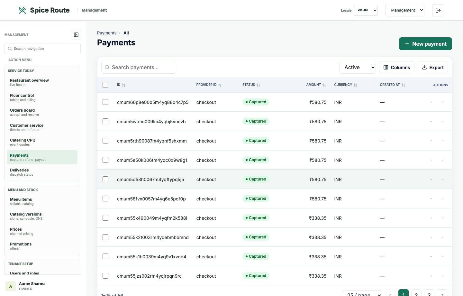
Task: Click the previous page left chevron
Action: 390,294
